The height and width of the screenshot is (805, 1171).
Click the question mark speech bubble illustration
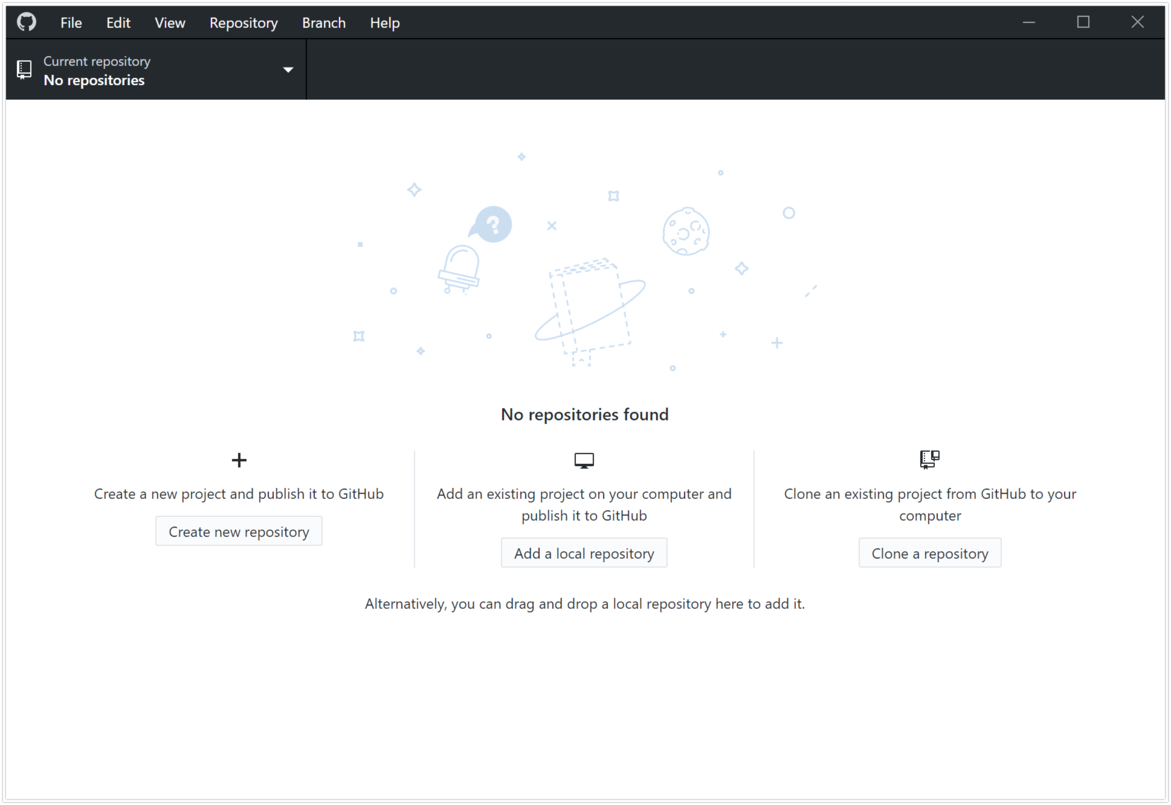pyautogui.click(x=492, y=225)
